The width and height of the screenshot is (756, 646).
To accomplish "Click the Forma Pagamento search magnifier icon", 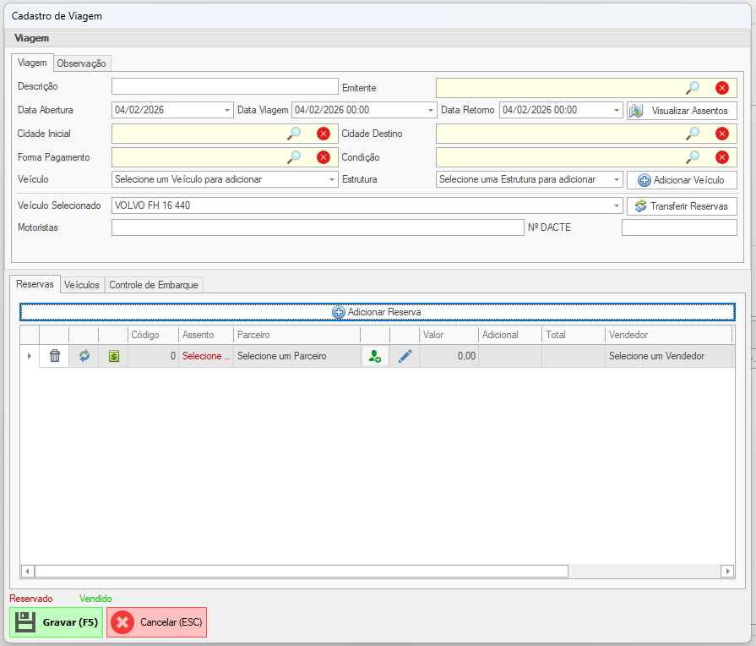I will [x=294, y=156].
